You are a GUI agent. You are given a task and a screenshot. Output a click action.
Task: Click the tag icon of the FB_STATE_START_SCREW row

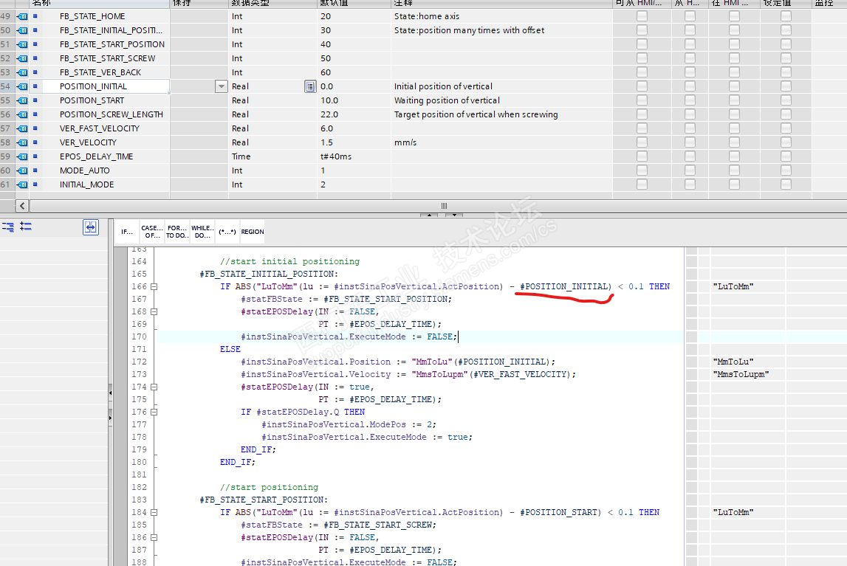click(22, 58)
